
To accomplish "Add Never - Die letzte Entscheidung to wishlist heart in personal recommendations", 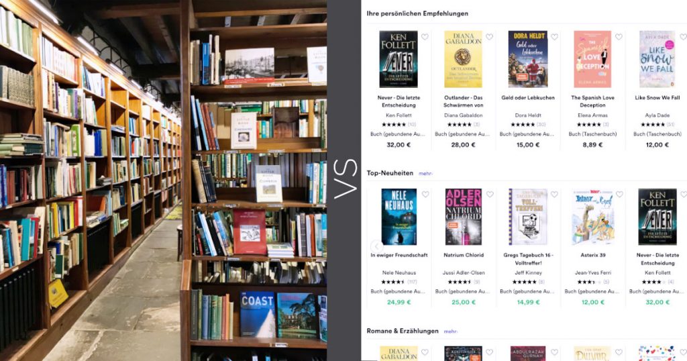I will pyautogui.click(x=425, y=37).
